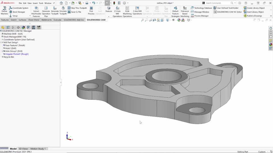Open Appearances color ball in task pane

[271, 44]
